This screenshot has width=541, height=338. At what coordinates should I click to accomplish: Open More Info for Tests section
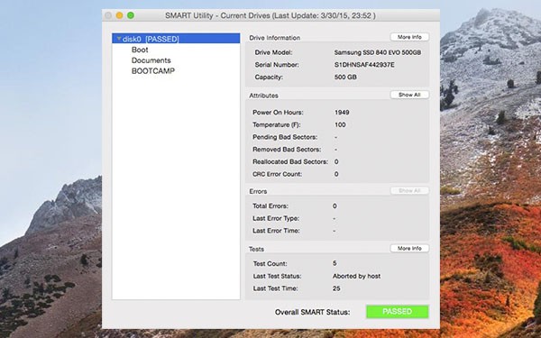point(409,249)
